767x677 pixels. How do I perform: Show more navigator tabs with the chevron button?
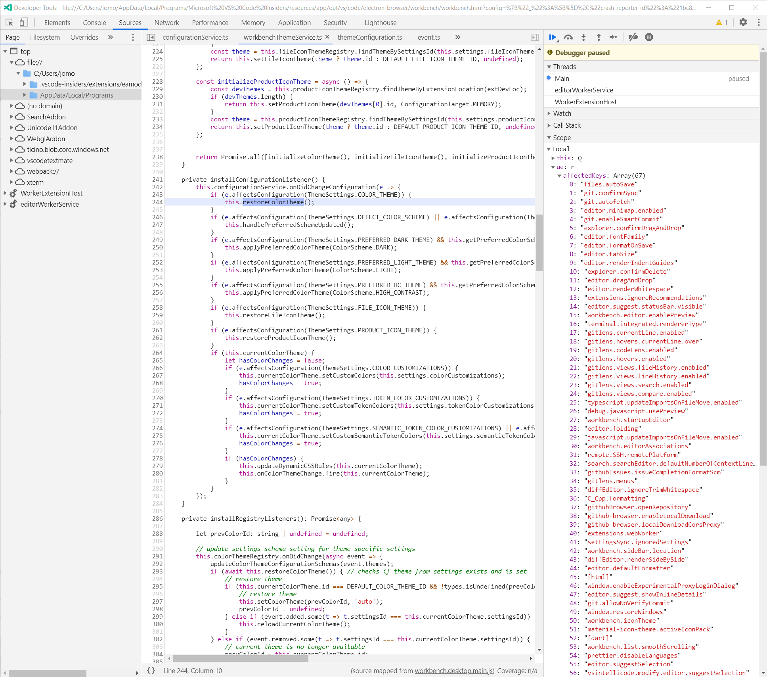point(110,37)
